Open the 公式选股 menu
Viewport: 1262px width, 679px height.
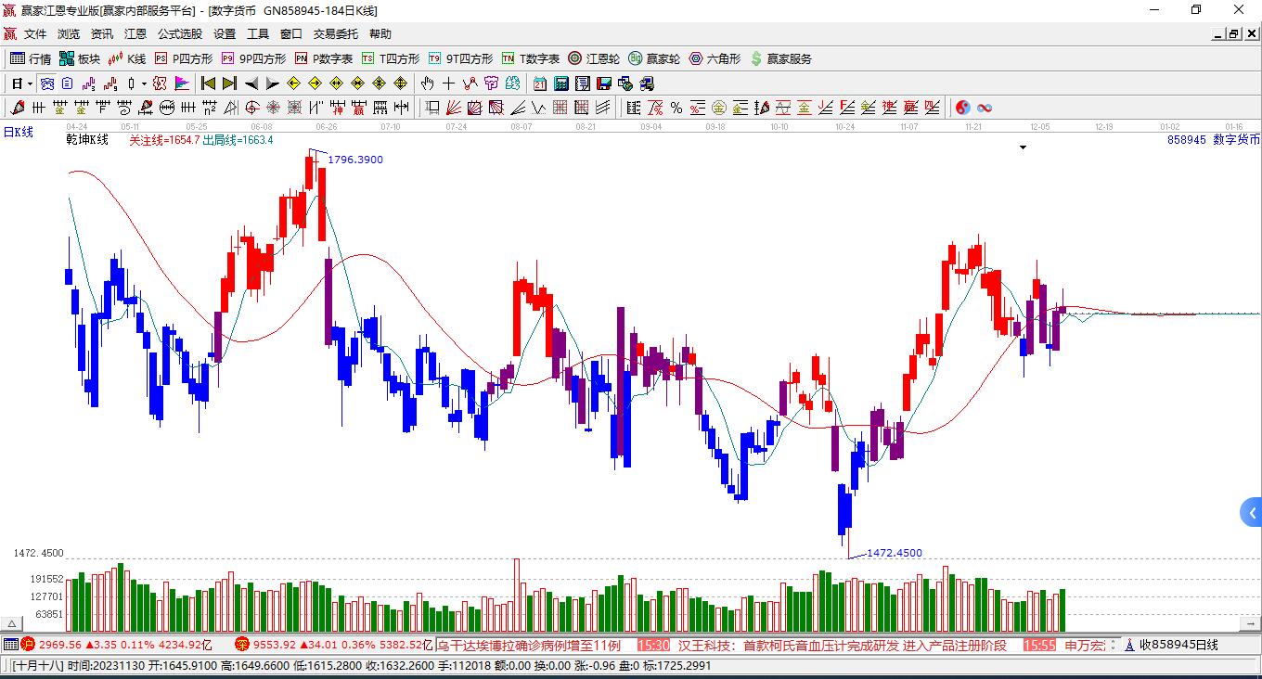[x=180, y=34]
